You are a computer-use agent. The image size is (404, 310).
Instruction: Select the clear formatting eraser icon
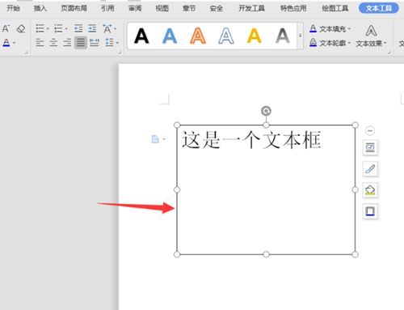coord(21,28)
